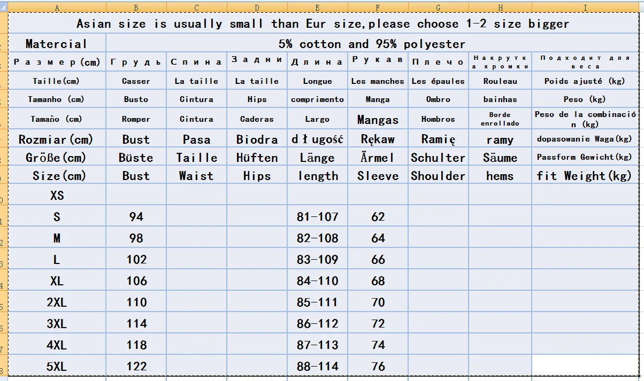Select the 'Shoulder' header cell
This screenshot has height=381, width=644.
pyautogui.click(x=438, y=176)
